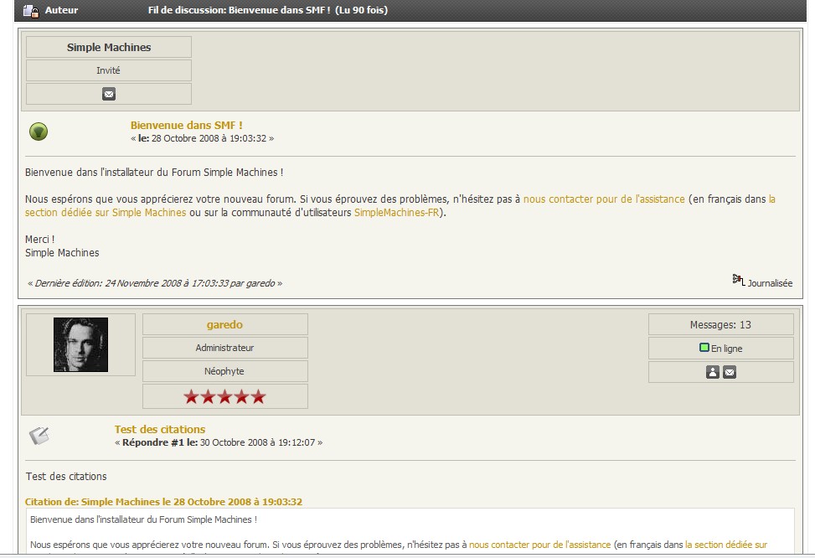Click the first line of the quoted text 'Bienvenue dans l'installateur du Forum Simple Machines !'
This screenshot has height=558, width=815.
click(x=143, y=519)
